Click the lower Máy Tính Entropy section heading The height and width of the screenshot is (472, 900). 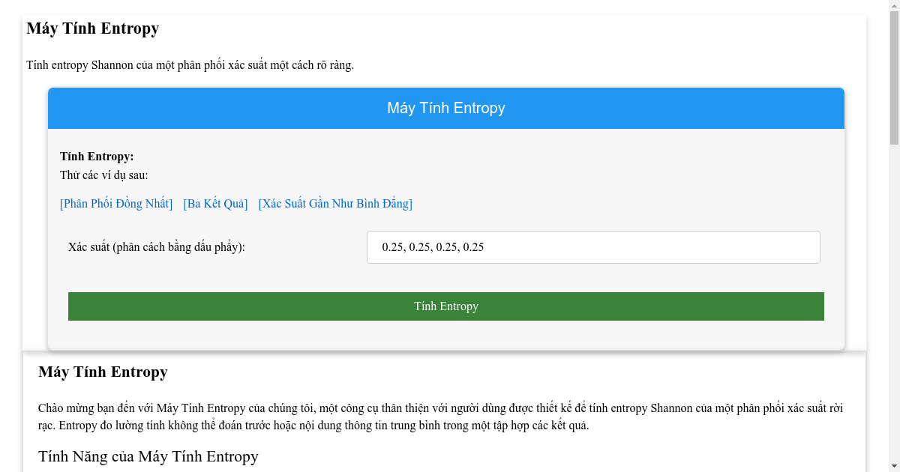[x=103, y=372]
